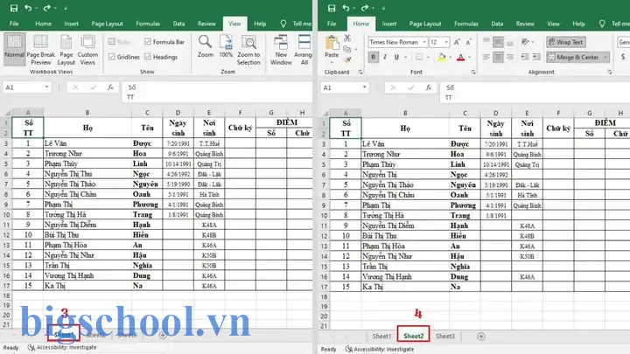This screenshot has height=354, width=630.
Task: Open Help tab in the right window
Action: 578,24
